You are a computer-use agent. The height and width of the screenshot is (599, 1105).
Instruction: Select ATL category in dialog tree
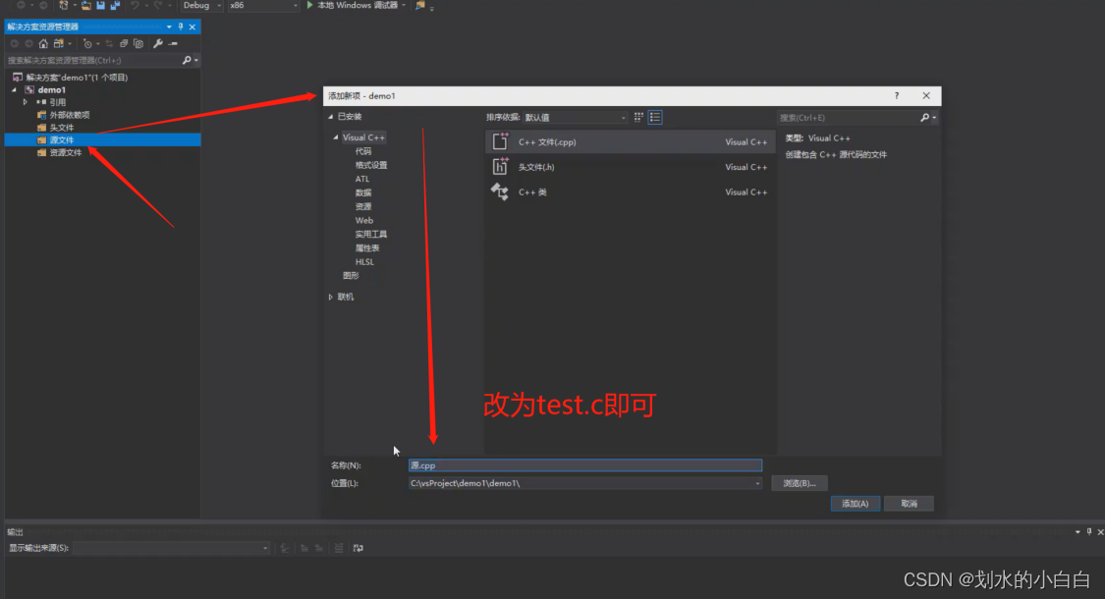click(x=362, y=179)
